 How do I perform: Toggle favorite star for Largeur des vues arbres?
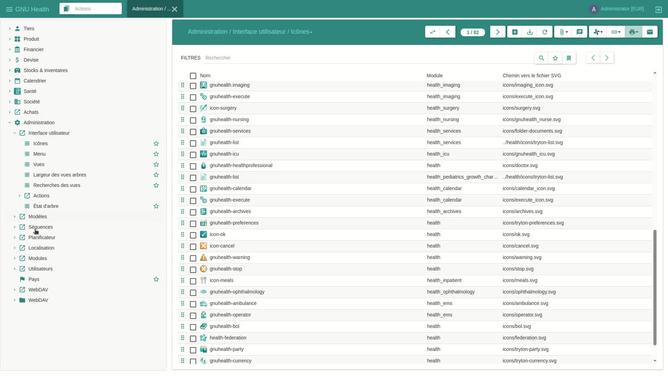pos(156,175)
